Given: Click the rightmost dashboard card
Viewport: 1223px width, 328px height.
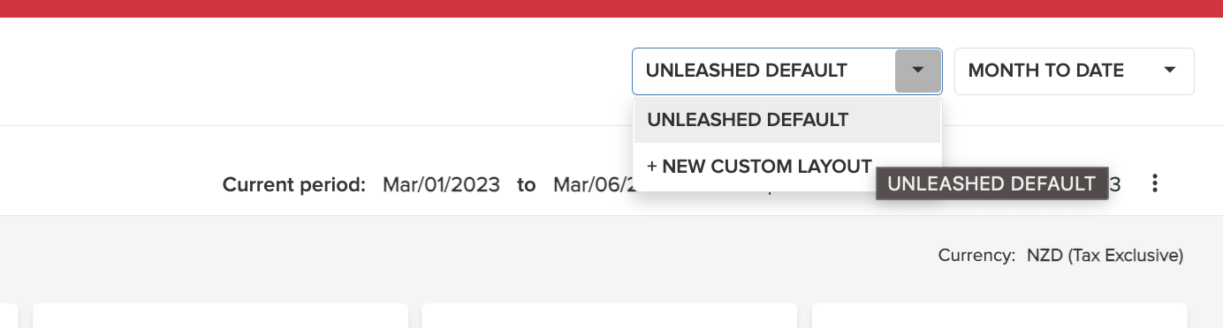Looking at the screenshot, I should point(999,316).
